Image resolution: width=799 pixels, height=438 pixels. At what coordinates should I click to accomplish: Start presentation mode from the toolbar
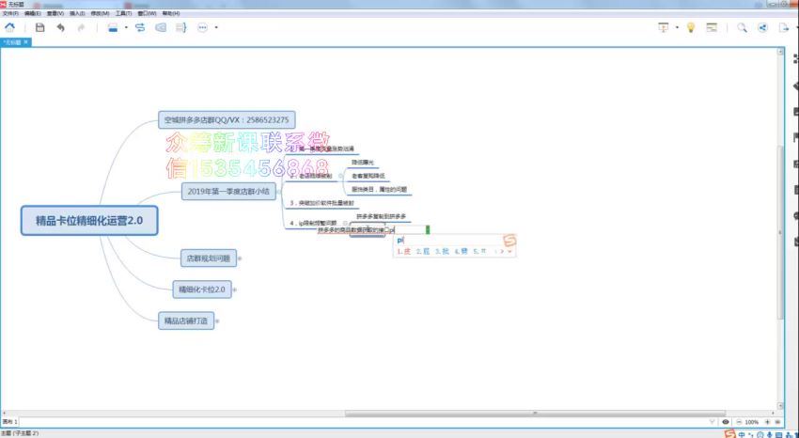click(663, 27)
